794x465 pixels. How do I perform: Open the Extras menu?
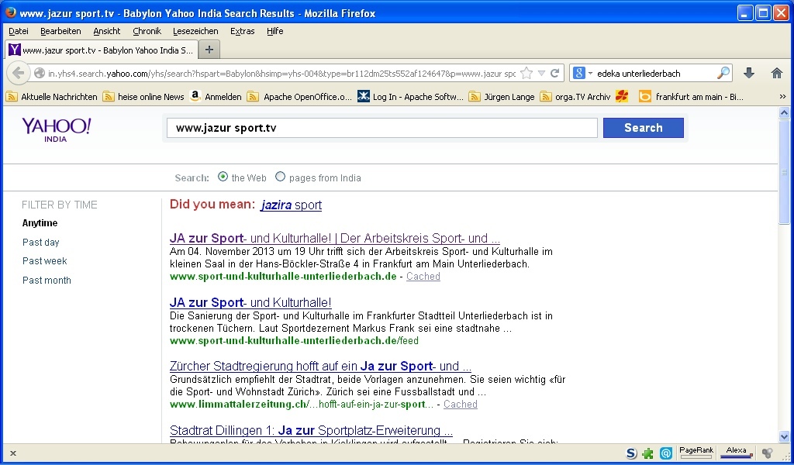coord(242,31)
